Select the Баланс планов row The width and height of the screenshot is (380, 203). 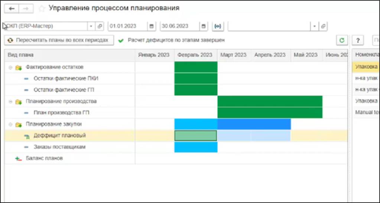(x=44, y=158)
